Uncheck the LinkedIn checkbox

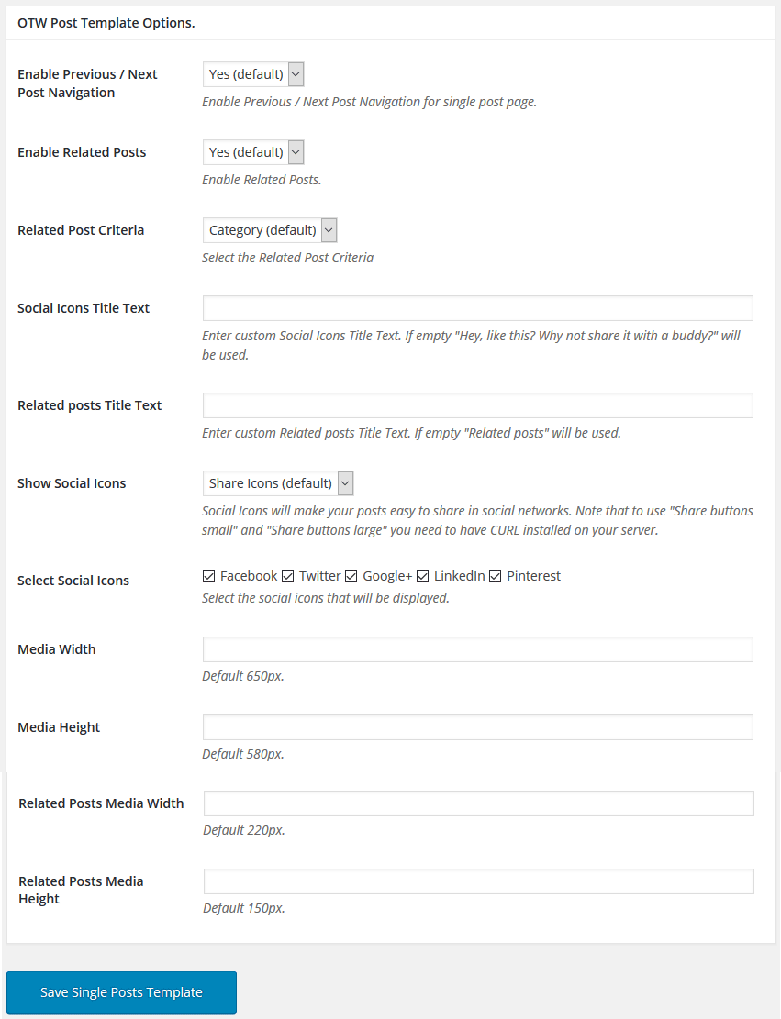422,577
